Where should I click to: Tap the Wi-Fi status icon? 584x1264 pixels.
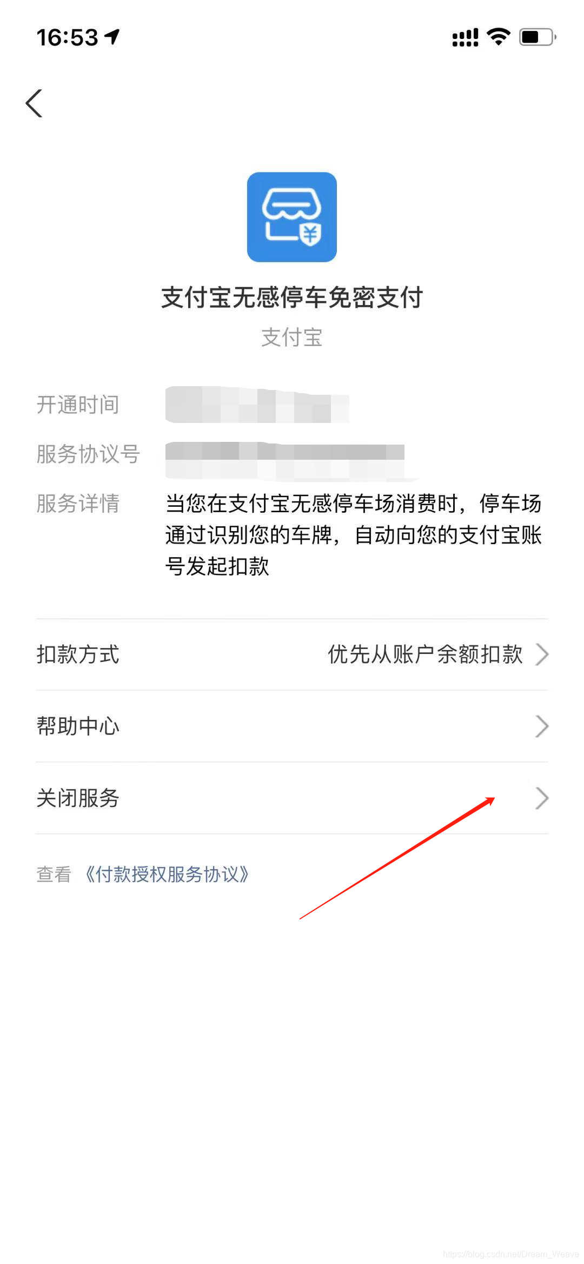[498, 37]
